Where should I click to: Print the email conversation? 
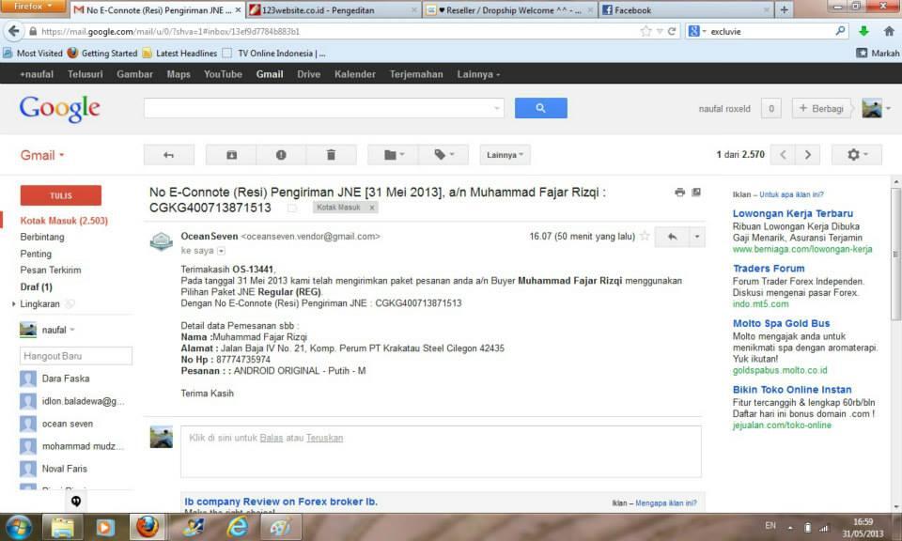[680, 192]
